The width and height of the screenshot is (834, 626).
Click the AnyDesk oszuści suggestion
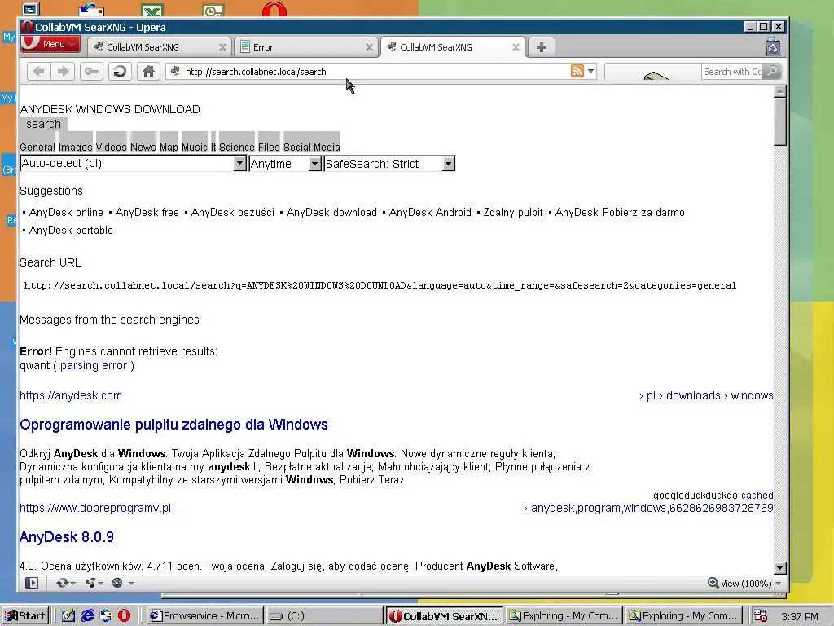point(232,213)
